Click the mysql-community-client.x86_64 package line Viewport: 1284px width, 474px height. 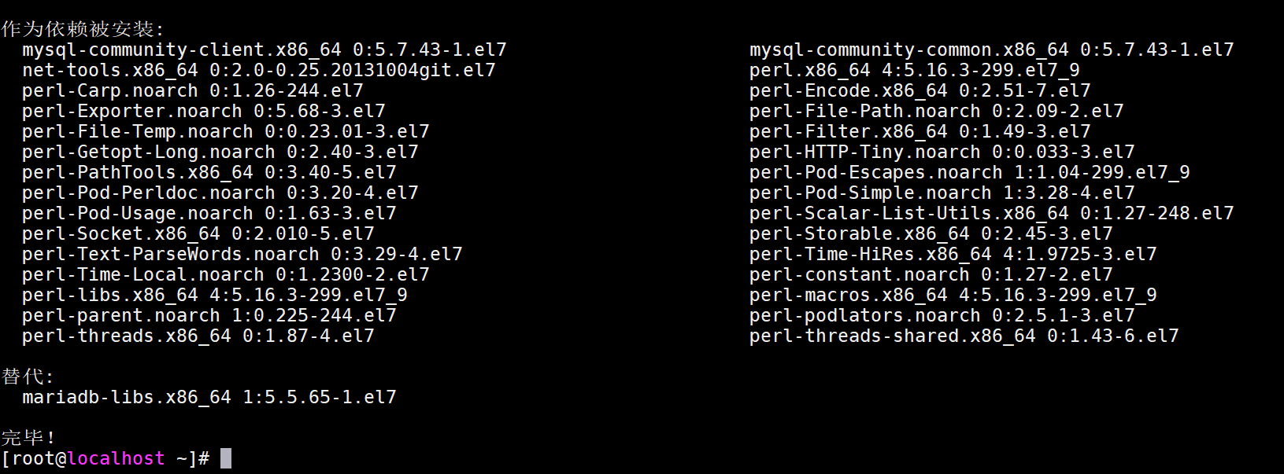click(x=265, y=50)
